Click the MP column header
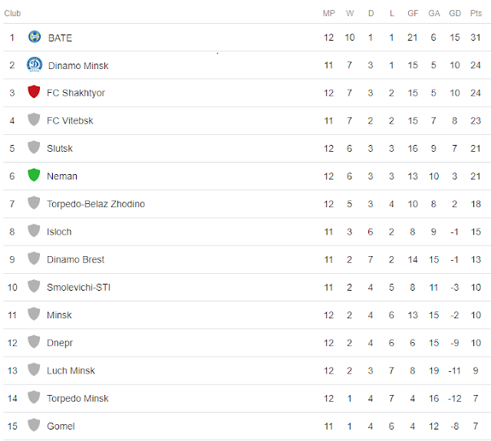This screenshot has height=441, width=491. click(328, 13)
